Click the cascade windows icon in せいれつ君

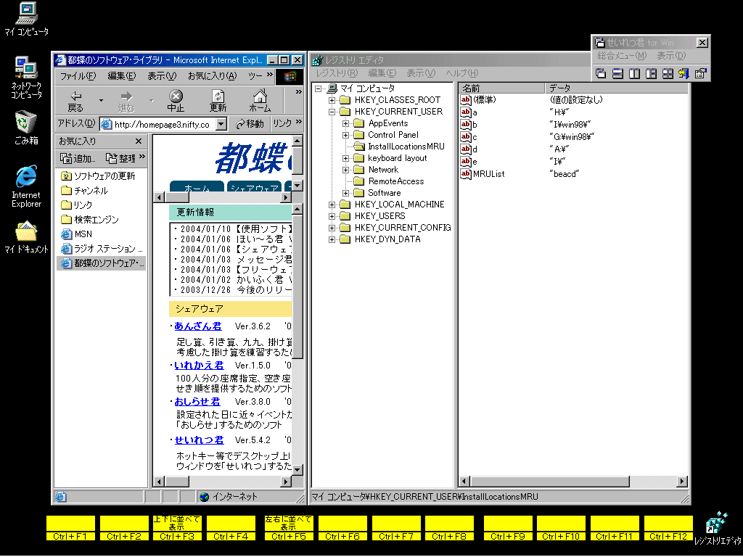click(x=601, y=73)
